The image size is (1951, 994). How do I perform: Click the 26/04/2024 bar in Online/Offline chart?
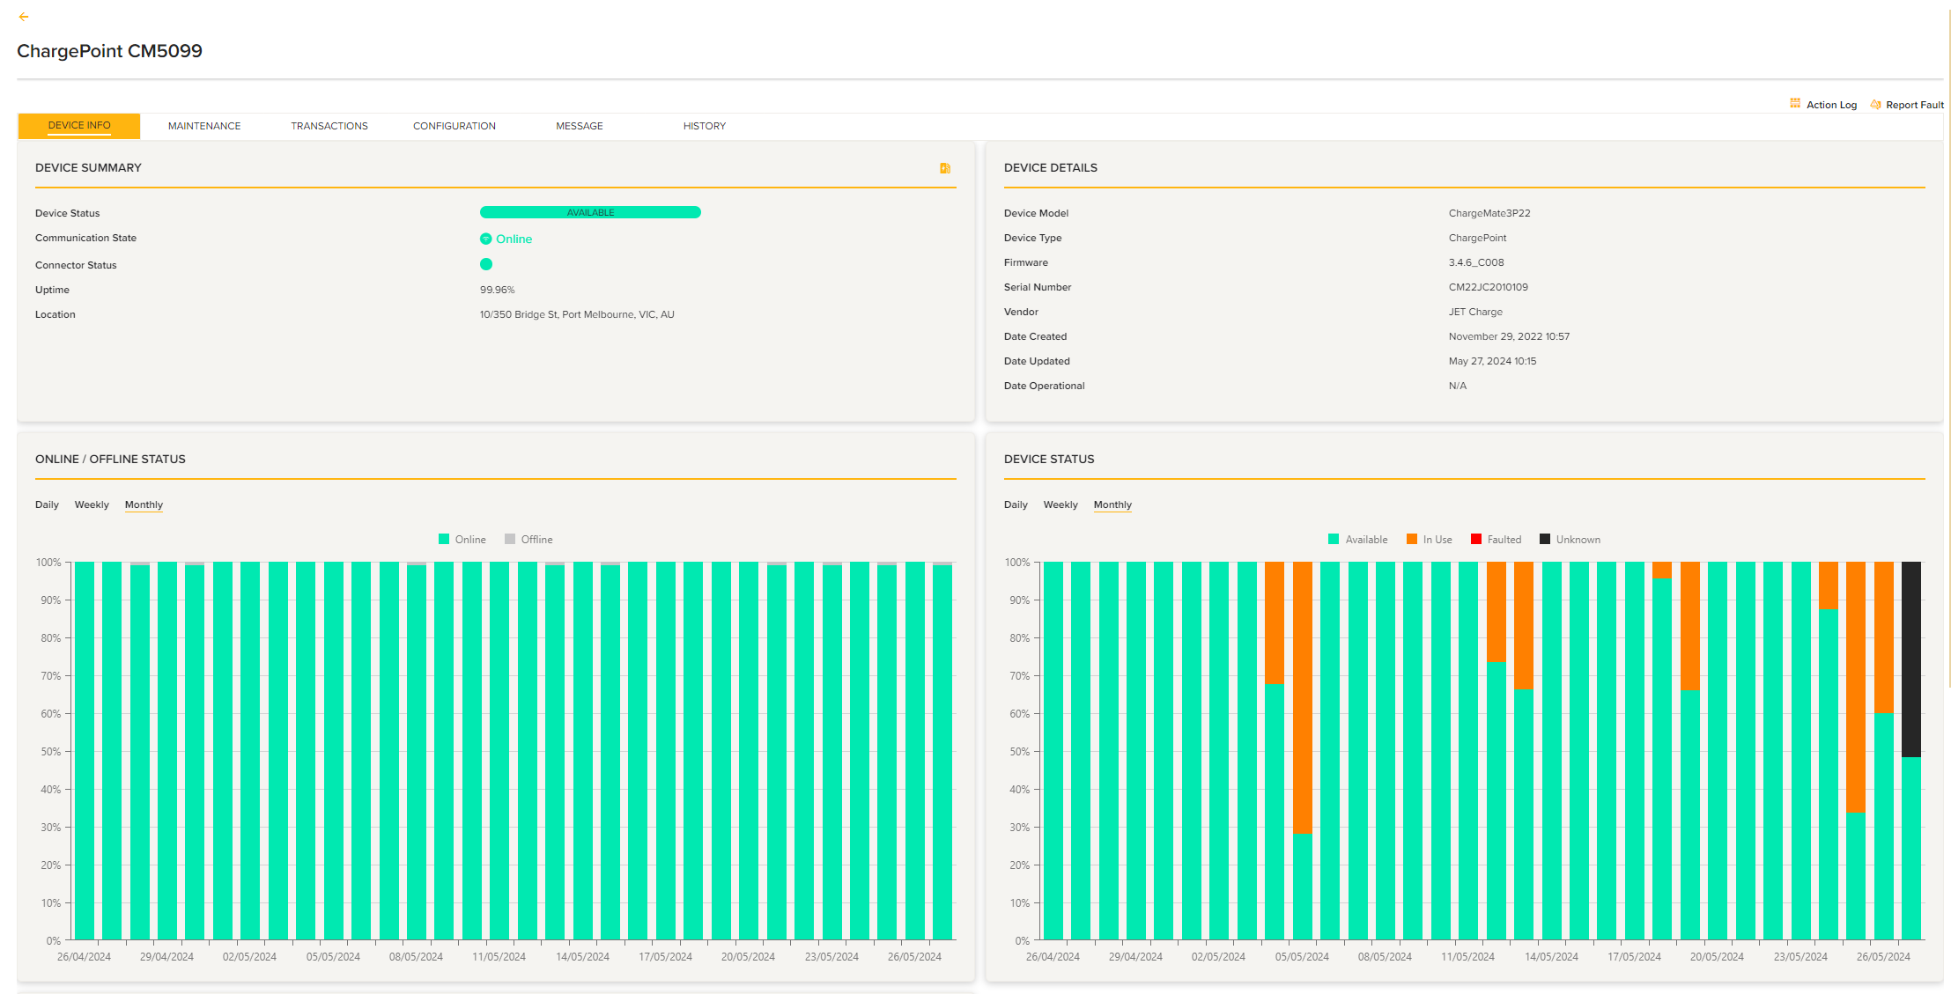(85, 750)
